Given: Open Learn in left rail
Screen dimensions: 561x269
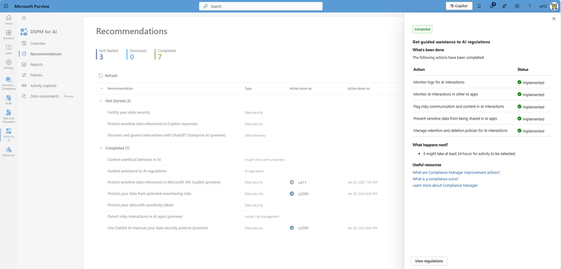Looking at the screenshot, I should click(x=8, y=49).
